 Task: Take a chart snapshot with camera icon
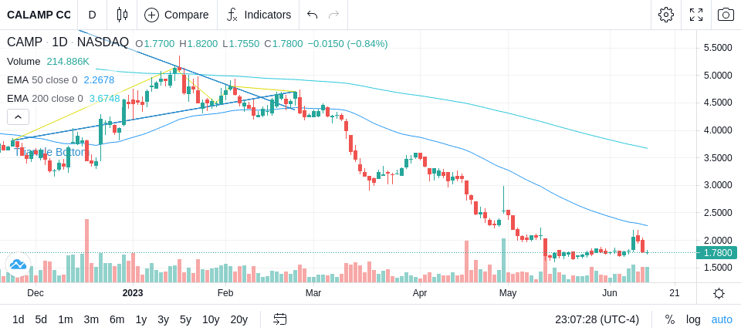726,15
